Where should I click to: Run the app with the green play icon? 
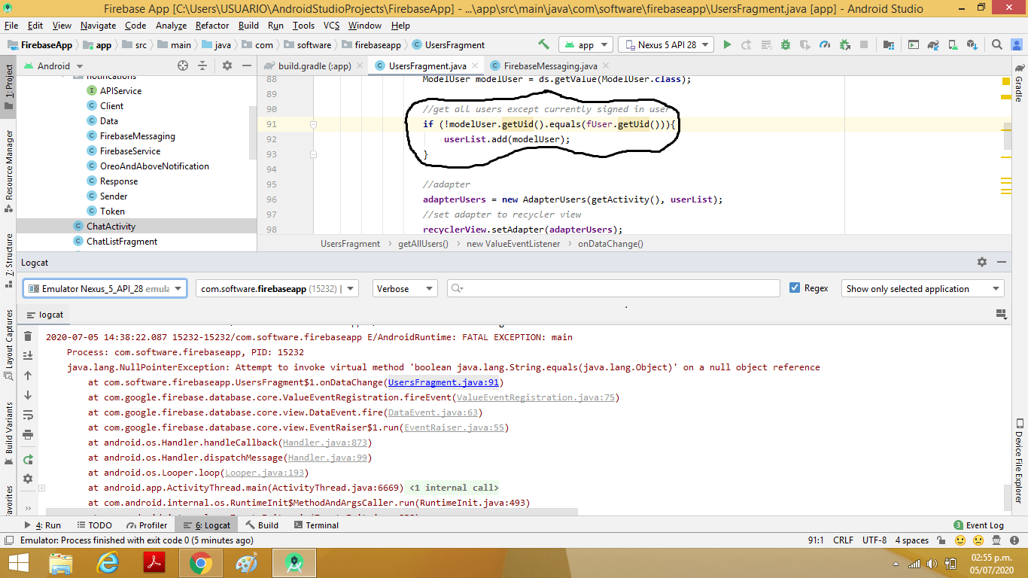pos(727,44)
